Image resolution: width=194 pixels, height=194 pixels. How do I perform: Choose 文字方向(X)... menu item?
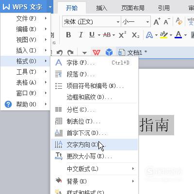pos(94,145)
